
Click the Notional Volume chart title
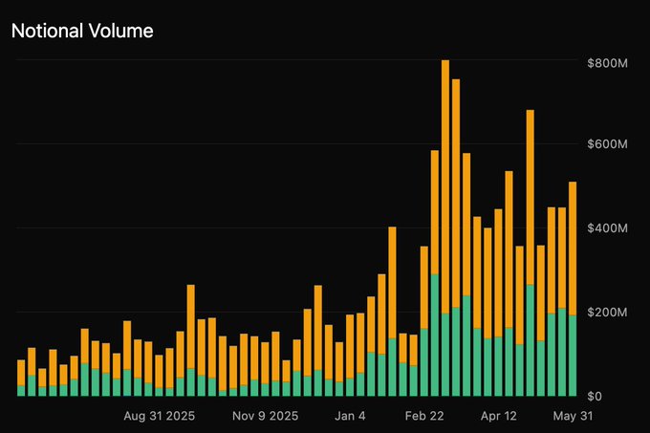pos(82,32)
